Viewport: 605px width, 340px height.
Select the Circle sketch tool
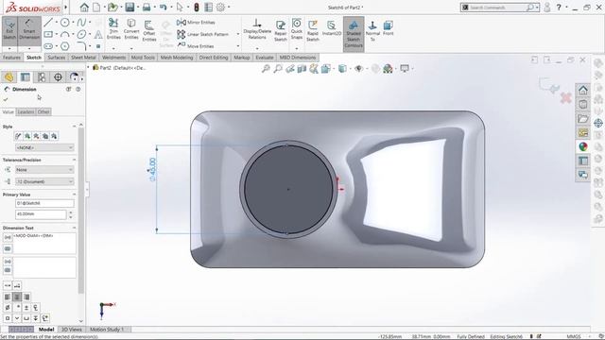pos(65,23)
